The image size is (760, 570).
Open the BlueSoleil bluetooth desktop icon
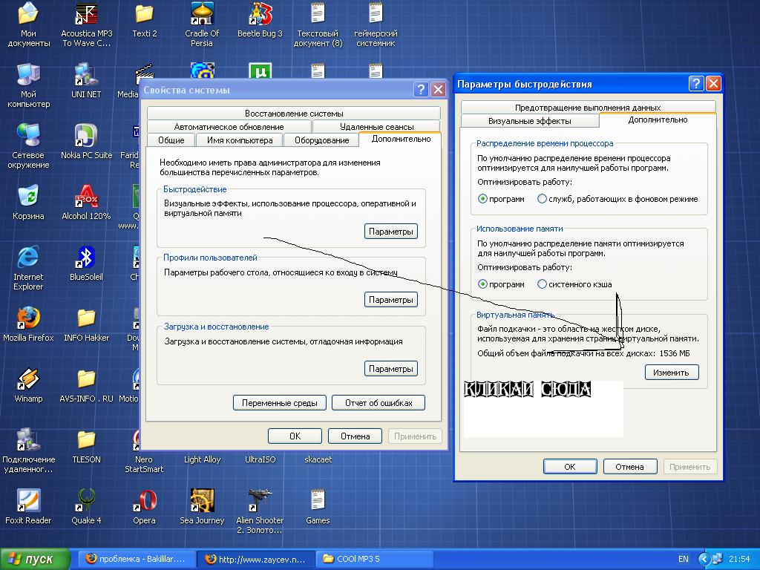coord(86,257)
